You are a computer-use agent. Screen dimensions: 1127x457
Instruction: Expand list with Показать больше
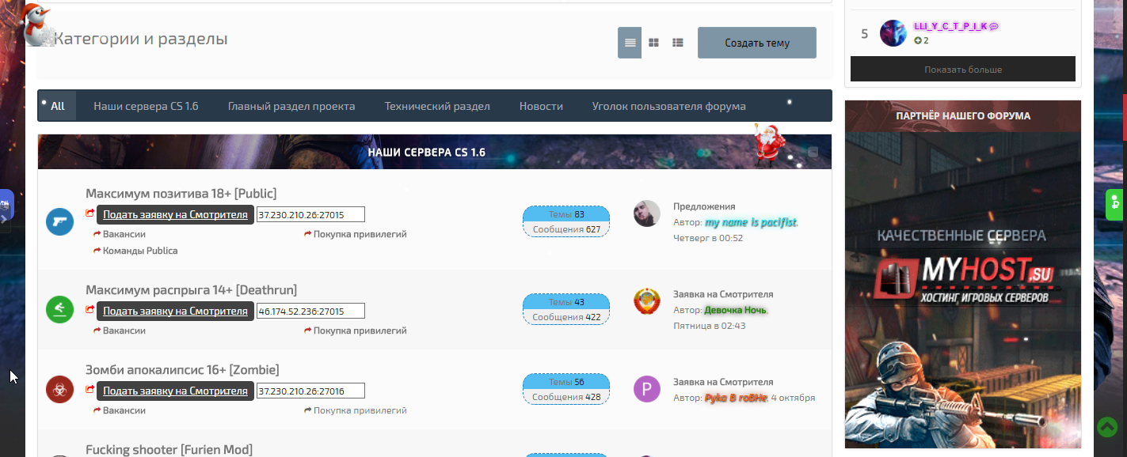click(x=962, y=70)
